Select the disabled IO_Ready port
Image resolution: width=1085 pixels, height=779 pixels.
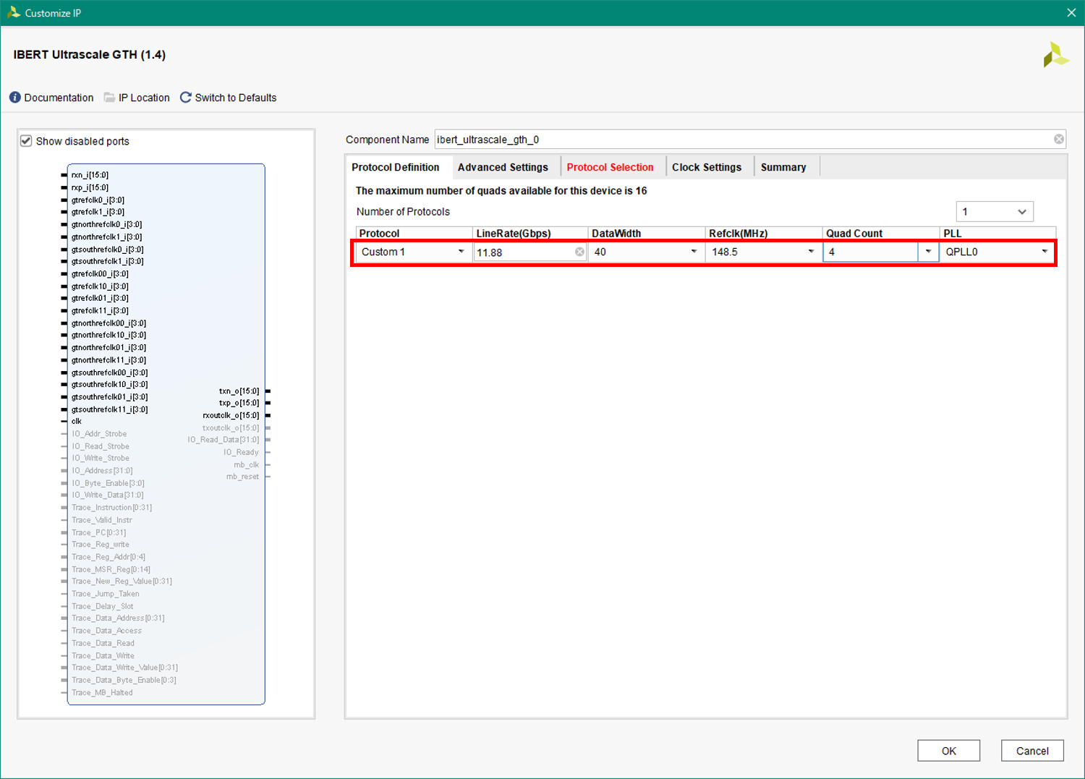(241, 452)
